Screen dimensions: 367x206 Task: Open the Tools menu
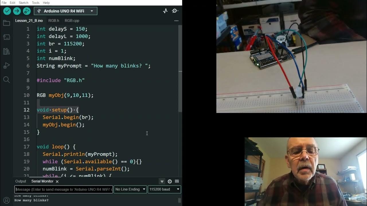36,3
